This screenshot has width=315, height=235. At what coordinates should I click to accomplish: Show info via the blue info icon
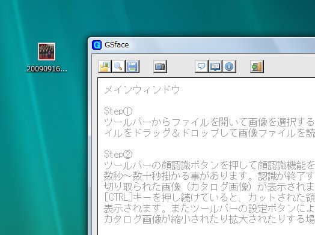pyautogui.click(x=229, y=67)
